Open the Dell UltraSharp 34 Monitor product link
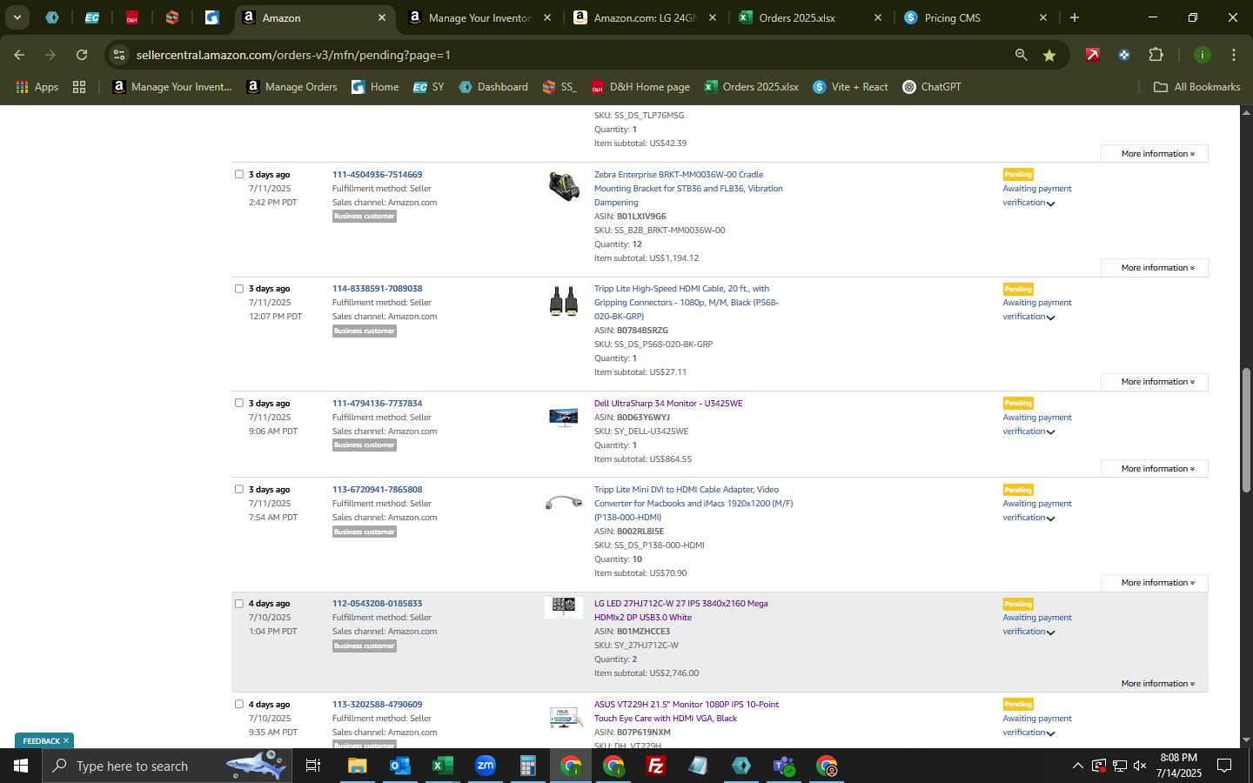This screenshot has width=1253, height=783. (x=668, y=404)
